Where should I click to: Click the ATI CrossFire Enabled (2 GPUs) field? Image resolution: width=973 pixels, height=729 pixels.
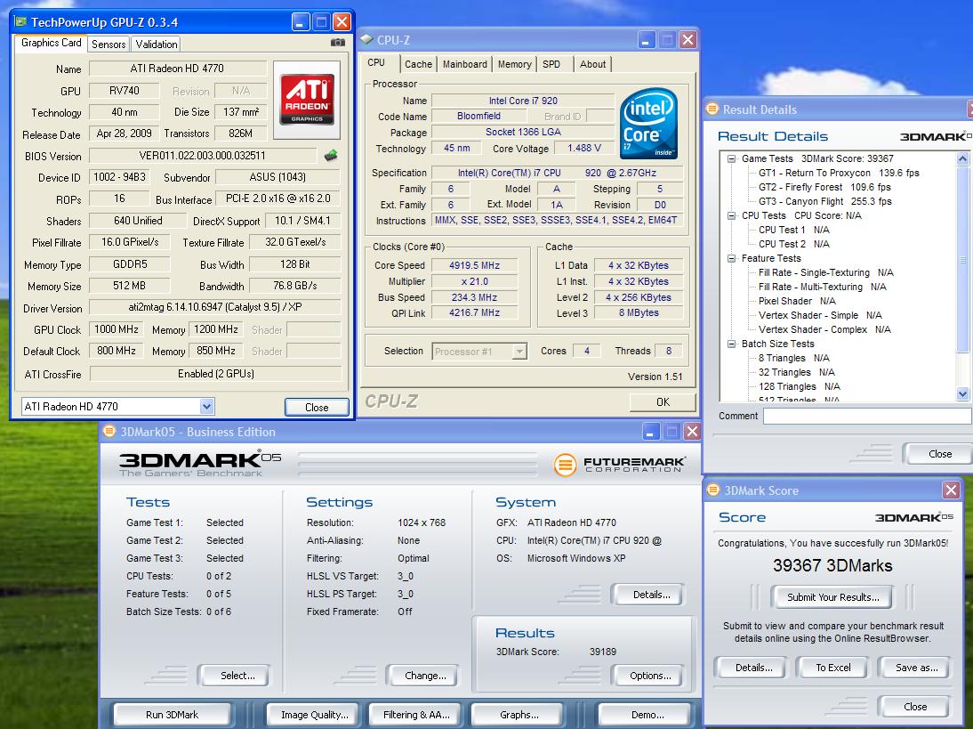(215, 374)
